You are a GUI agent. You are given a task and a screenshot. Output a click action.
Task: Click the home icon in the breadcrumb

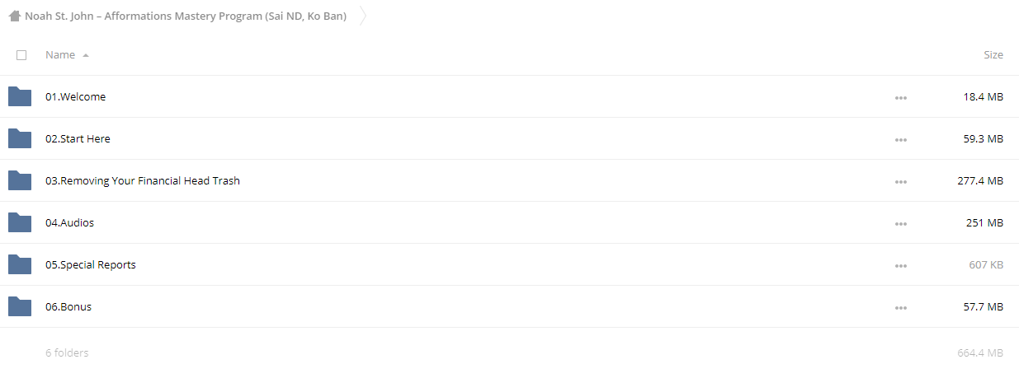15,16
